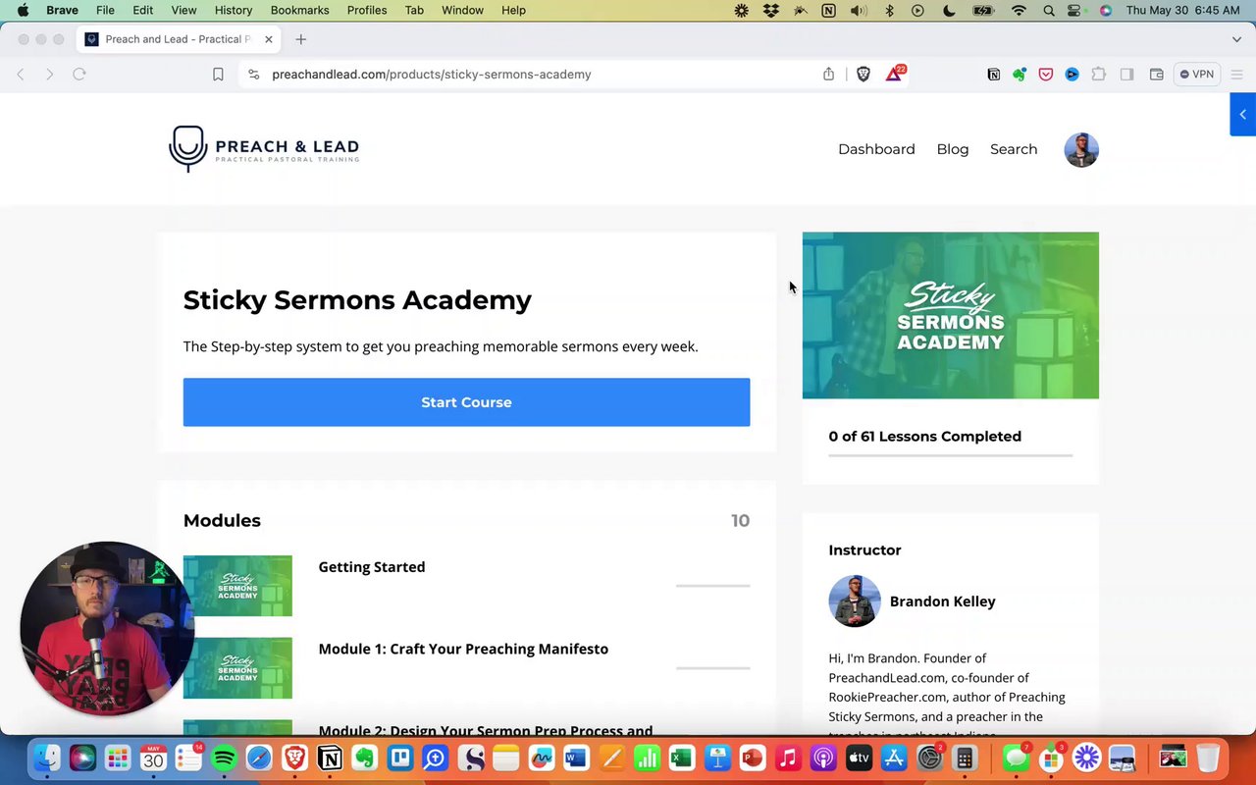1256x785 pixels.
Task: Open Search in site navigation
Action: point(1014,149)
